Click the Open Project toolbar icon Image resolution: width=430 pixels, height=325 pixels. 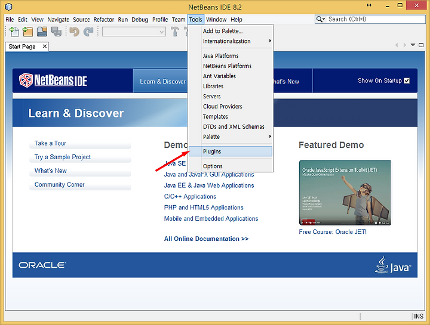[x=42, y=32]
